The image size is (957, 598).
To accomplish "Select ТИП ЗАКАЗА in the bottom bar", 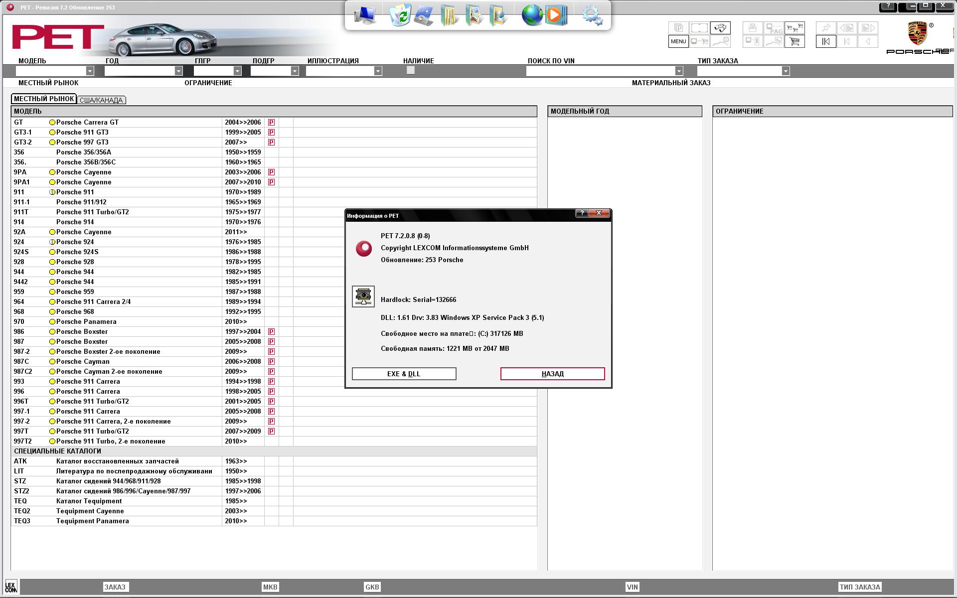I will coord(860,587).
